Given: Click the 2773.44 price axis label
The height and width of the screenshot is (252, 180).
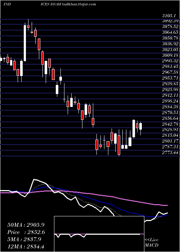Looking at the screenshot, I should [170, 153].
